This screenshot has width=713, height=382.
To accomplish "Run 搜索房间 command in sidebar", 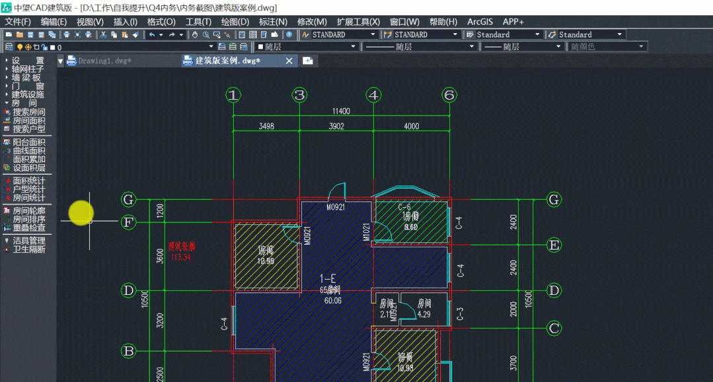I will coord(25,112).
